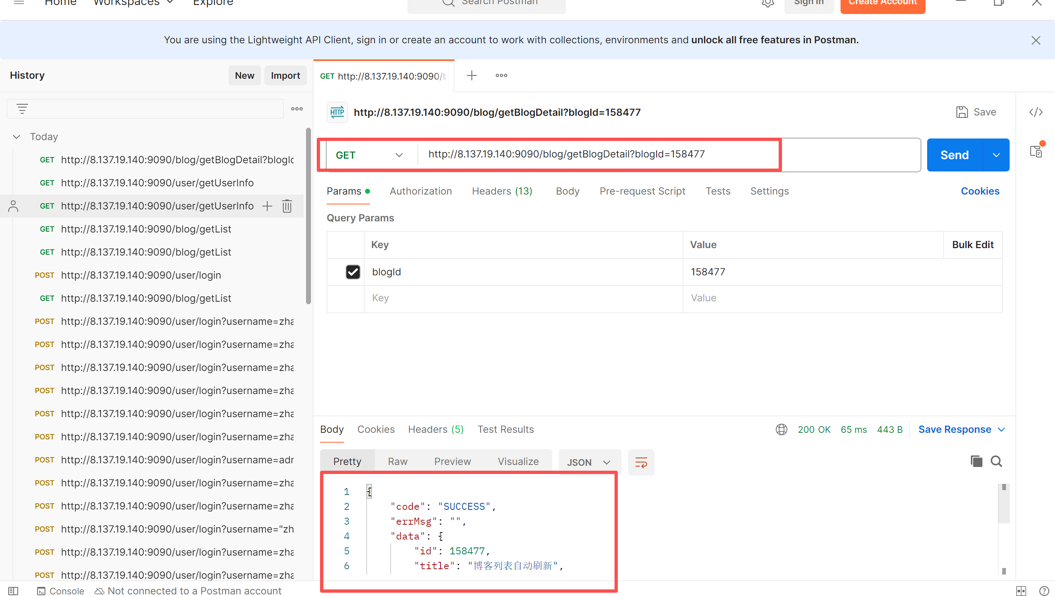Click the history panel vertical scrollbar
1055x596 pixels.
pos(308,216)
